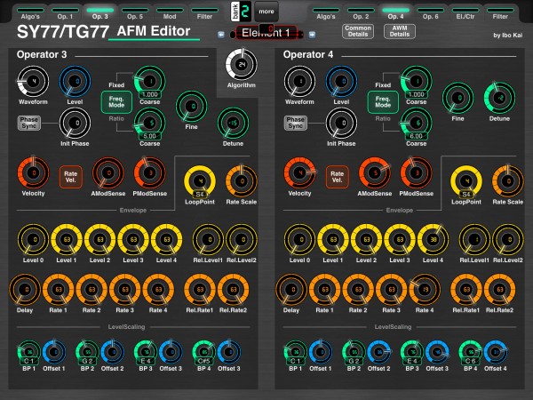
Task: Click Operator 3 BP 1 knob
Action: click(x=29, y=352)
